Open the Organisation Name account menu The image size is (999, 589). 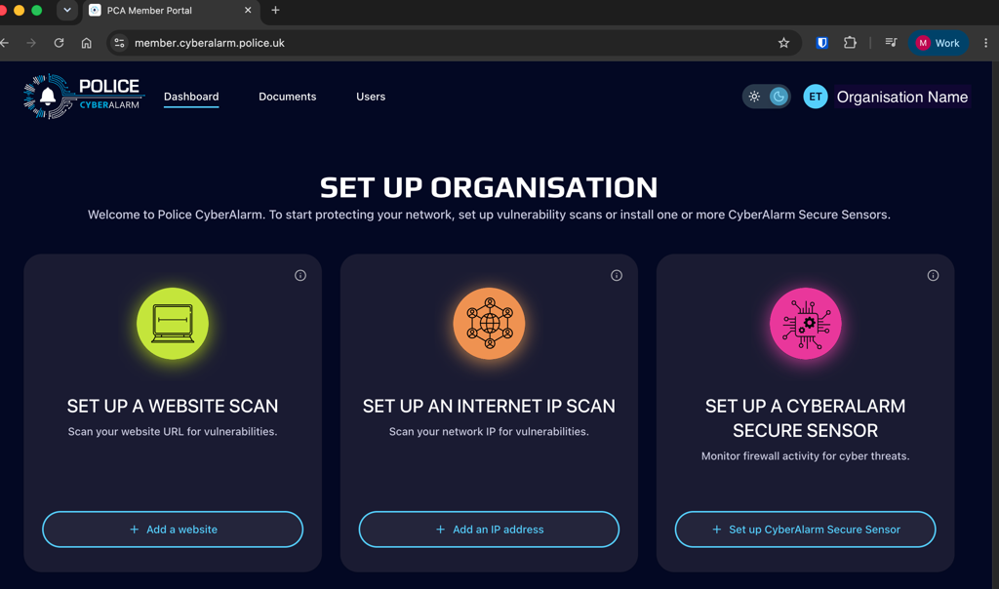902,97
